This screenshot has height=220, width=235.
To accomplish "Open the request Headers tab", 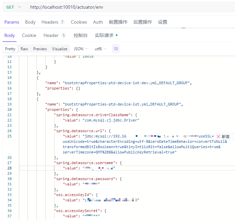I will pos(52,22).
